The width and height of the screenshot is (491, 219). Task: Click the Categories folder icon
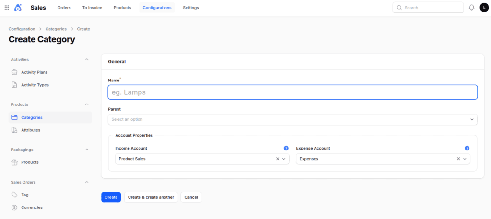click(x=14, y=117)
